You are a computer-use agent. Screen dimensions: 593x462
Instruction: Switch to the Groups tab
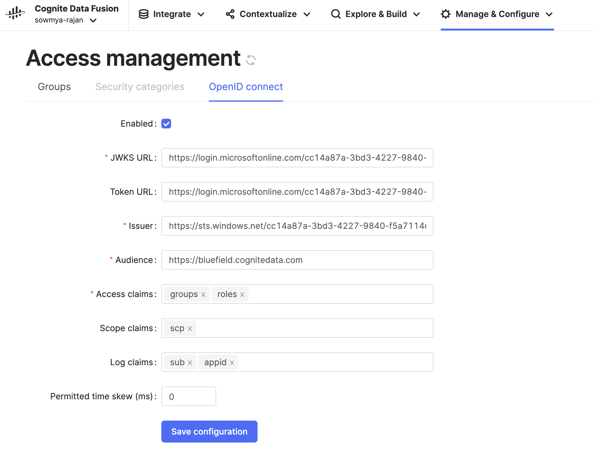pyautogui.click(x=54, y=87)
